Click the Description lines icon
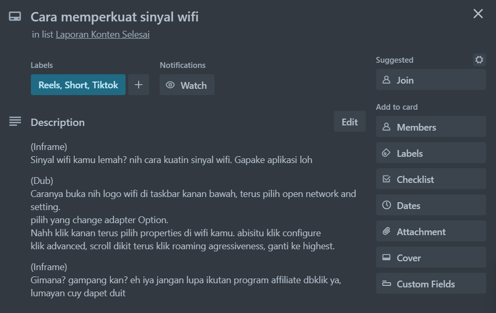The height and width of the screenshot is (313, 496). pyautogui.click(x=15, y=122)
